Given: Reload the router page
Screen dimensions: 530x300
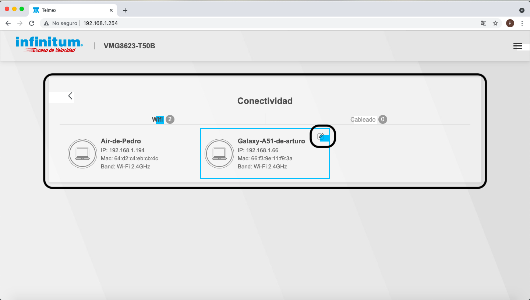Looking at the screenshot, I should [32, 23].
